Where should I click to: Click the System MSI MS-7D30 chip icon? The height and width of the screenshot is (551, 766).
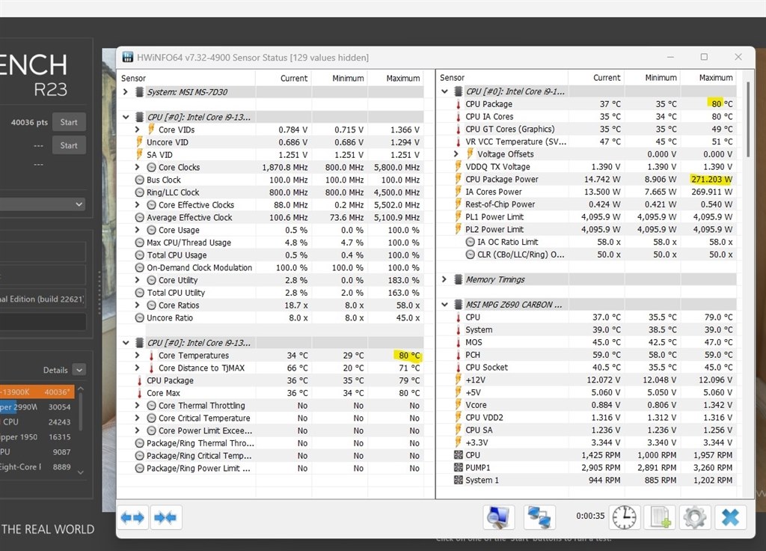point(139,92)
